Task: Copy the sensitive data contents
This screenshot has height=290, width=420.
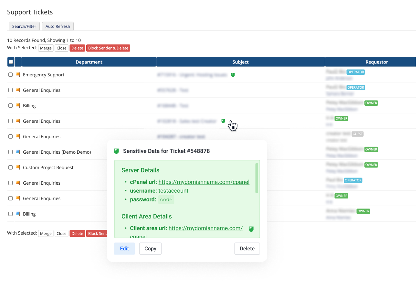Action: pos(150,248)
